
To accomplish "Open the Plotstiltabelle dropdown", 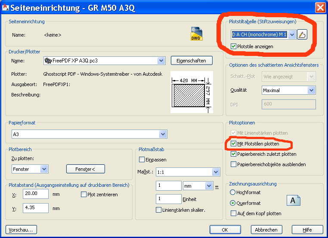I will click(292, 35).
